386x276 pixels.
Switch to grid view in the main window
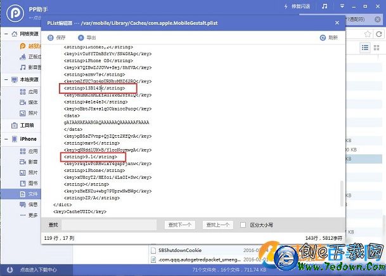(x=376, y=48)
